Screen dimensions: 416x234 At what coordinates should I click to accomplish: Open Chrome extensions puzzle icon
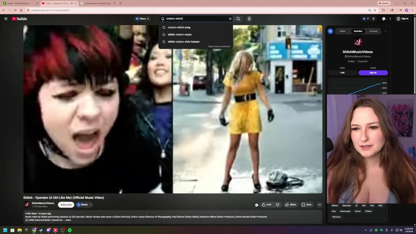coord(383,10)
